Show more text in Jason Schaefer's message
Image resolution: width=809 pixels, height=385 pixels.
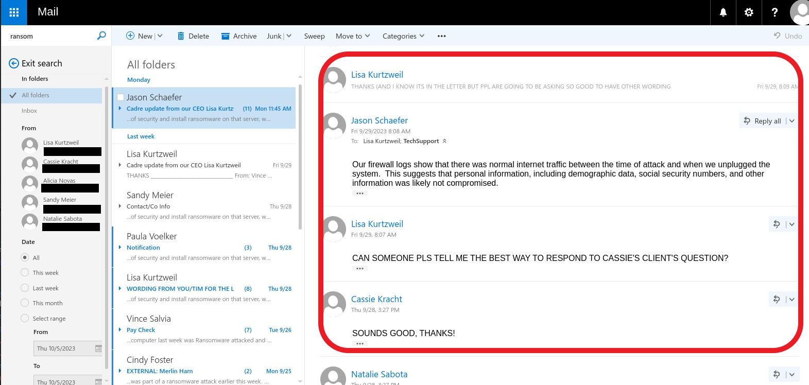359,194
